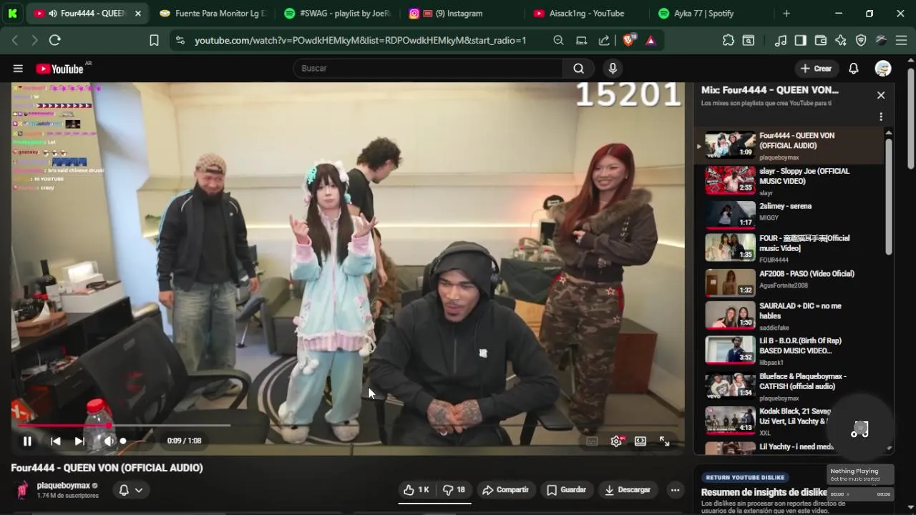This screenshot has width=916, height=515.
Task: Reload the page with refresh icon
Action: (54, 41)
